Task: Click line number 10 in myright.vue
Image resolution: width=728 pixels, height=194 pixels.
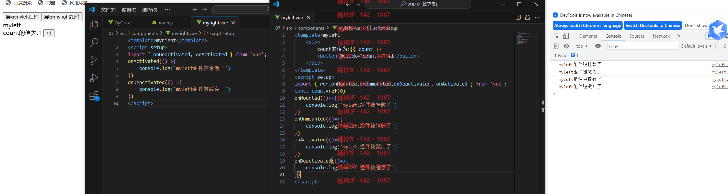Action: 115,103
